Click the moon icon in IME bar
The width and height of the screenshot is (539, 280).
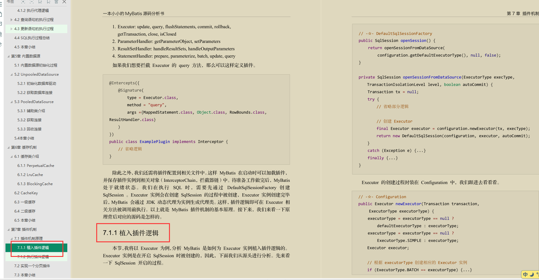click(x=532, y=275)
